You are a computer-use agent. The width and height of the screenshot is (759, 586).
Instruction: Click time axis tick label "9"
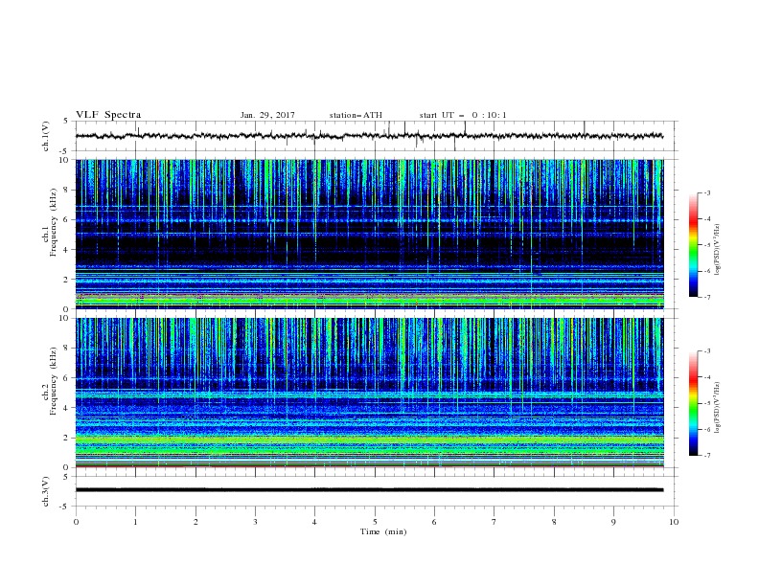613,522
